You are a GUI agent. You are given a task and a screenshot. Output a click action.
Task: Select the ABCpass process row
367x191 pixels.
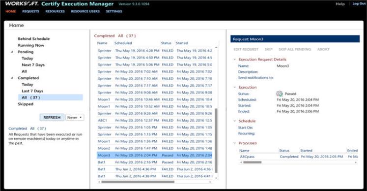[298, 157]
